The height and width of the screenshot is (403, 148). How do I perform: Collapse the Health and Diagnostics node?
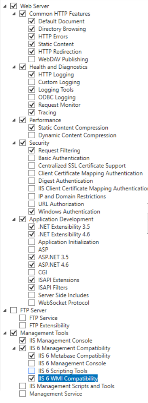[x=14, y=67]
